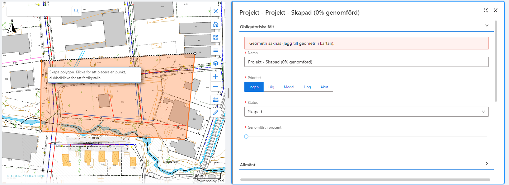Viewport: 509px width, 185px height.
Task: Click the Genomfört i procent slider handle
Action: click(246, 136)
